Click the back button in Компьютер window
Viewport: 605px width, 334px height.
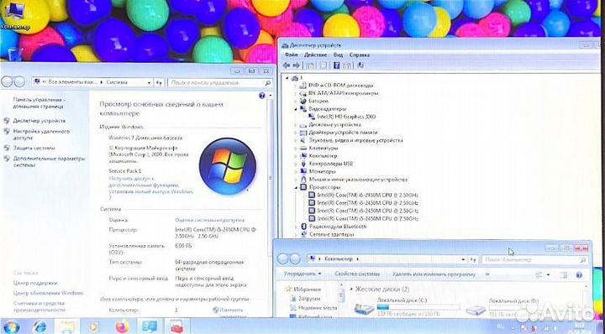283,258
